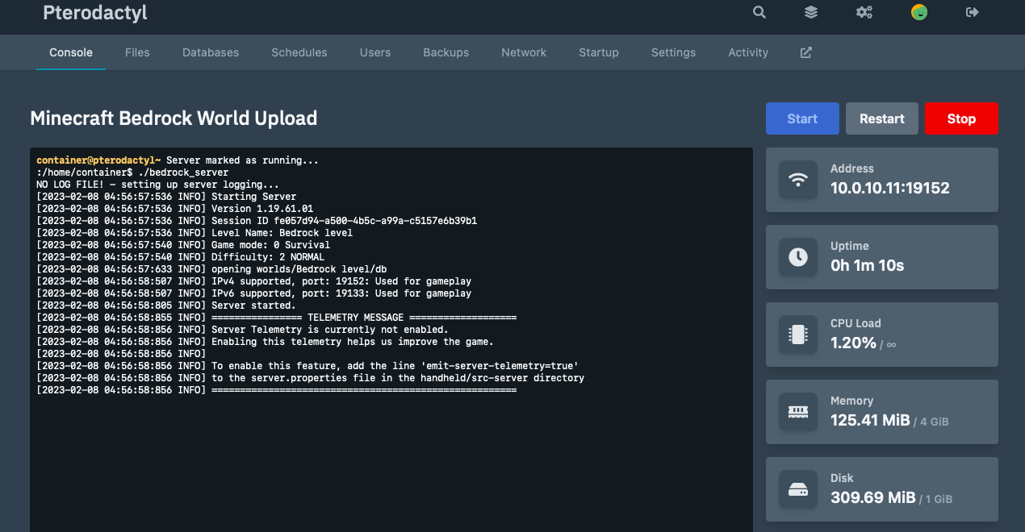Open the search panel

(x=759, y=12)
